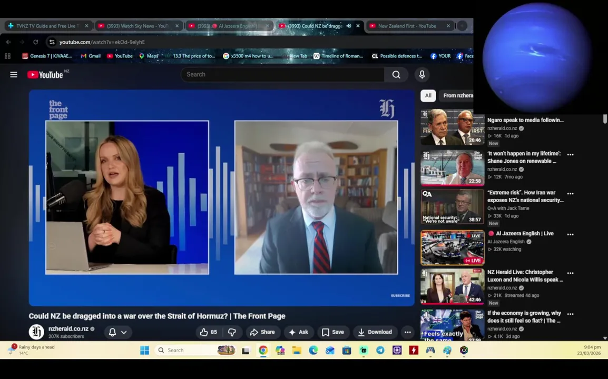The width and height of the screenshot is (608, 379).
Task: Open notification bell dropdown for nzherald.co.nz
Action: (x=118, y=332)
